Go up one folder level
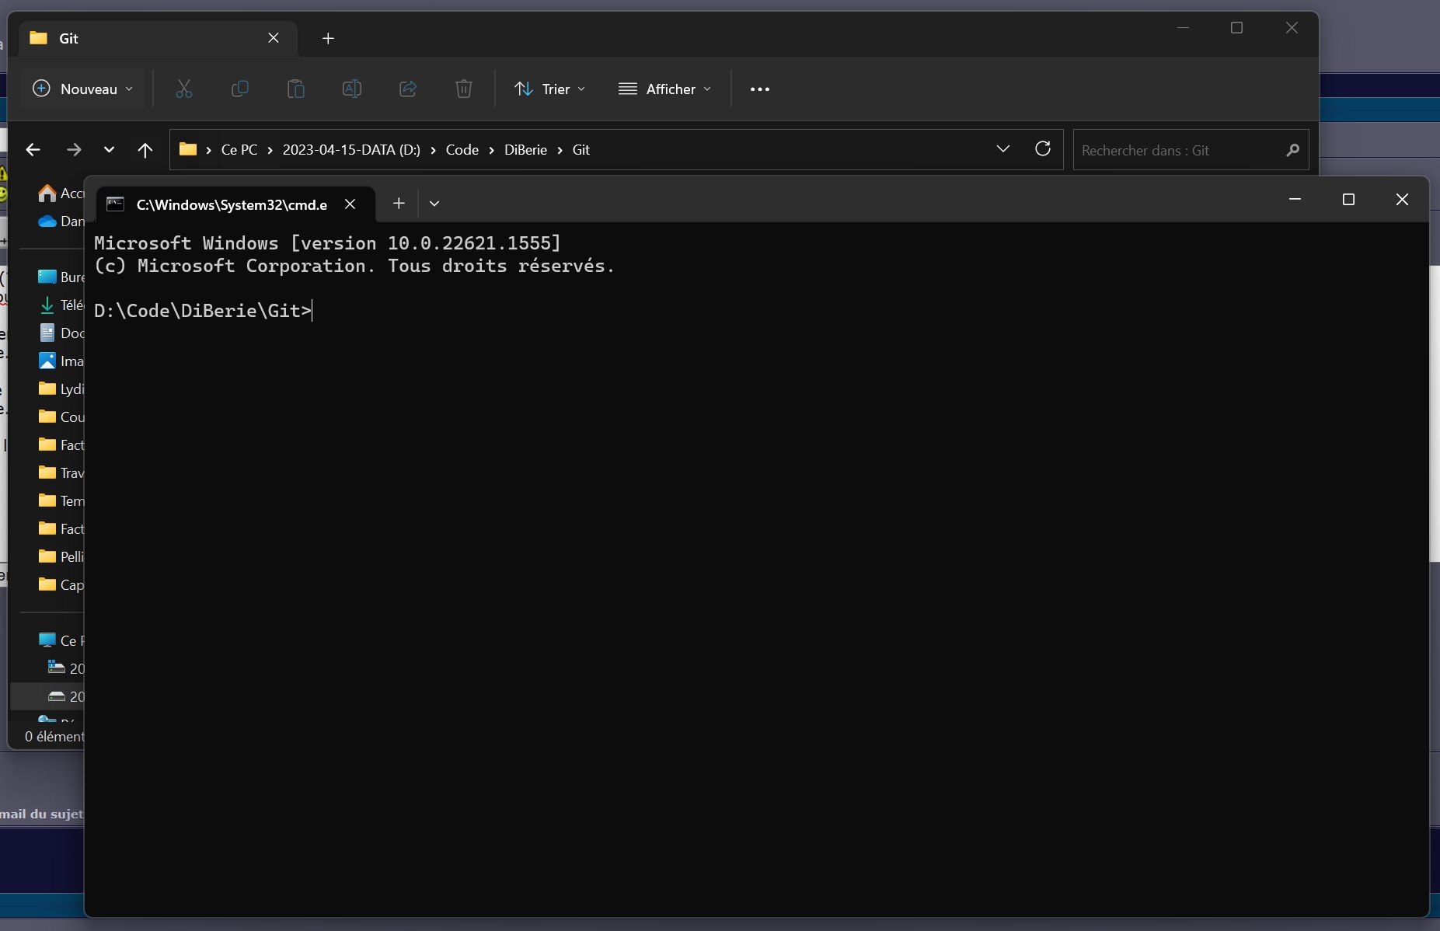1440x931 pixels. 145,150
